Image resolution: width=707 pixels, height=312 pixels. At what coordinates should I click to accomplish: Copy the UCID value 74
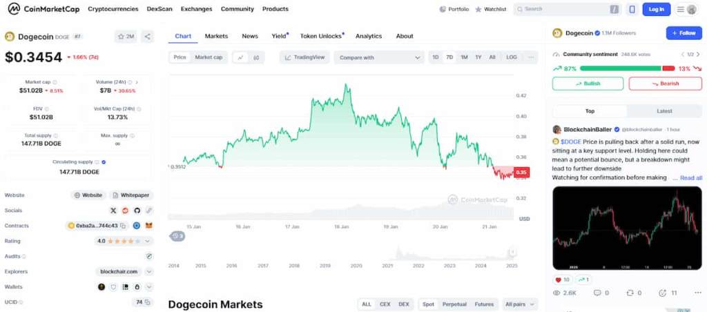point(147,302)
